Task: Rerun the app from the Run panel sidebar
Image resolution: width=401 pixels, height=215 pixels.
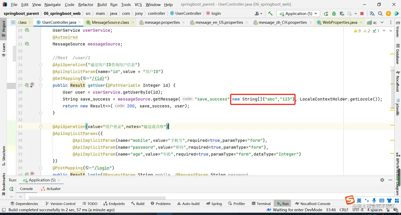Action: click(11, 189)
